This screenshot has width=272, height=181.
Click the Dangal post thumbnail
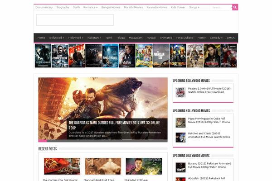pyautogui.click(x=103, y=166)
